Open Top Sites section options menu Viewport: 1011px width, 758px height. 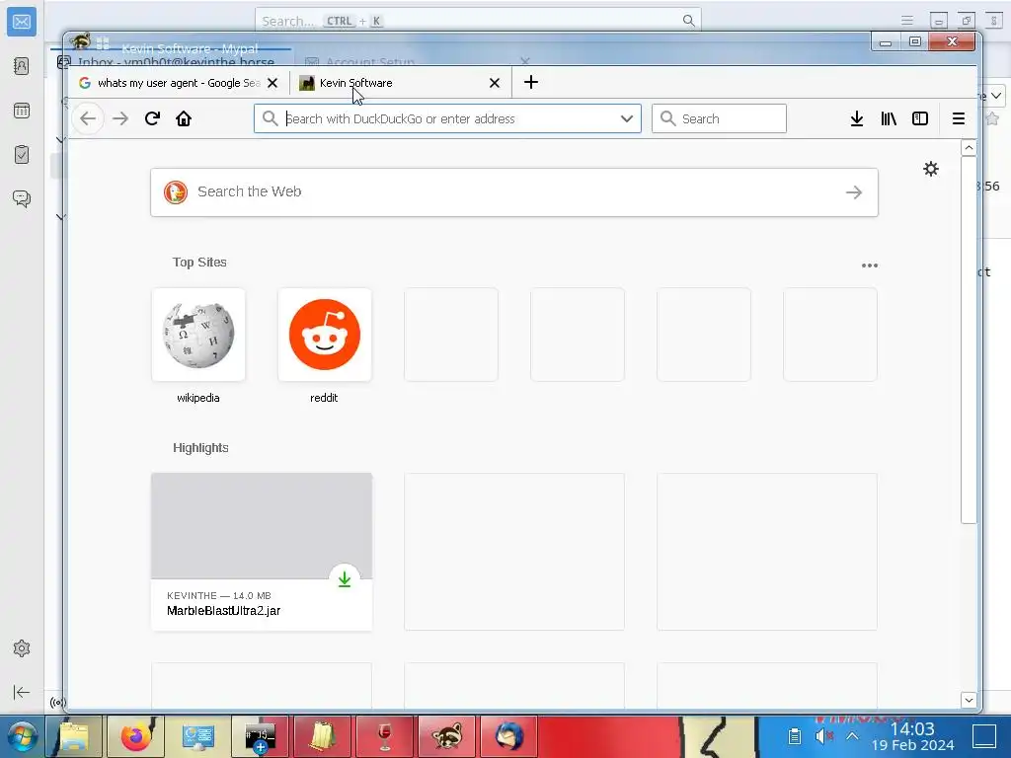tap(870, 265)
